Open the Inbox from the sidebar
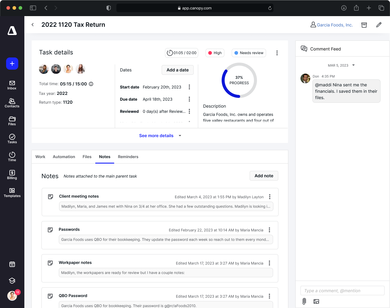The height and width of the screenshot is (308, 390). pos(12,85)
